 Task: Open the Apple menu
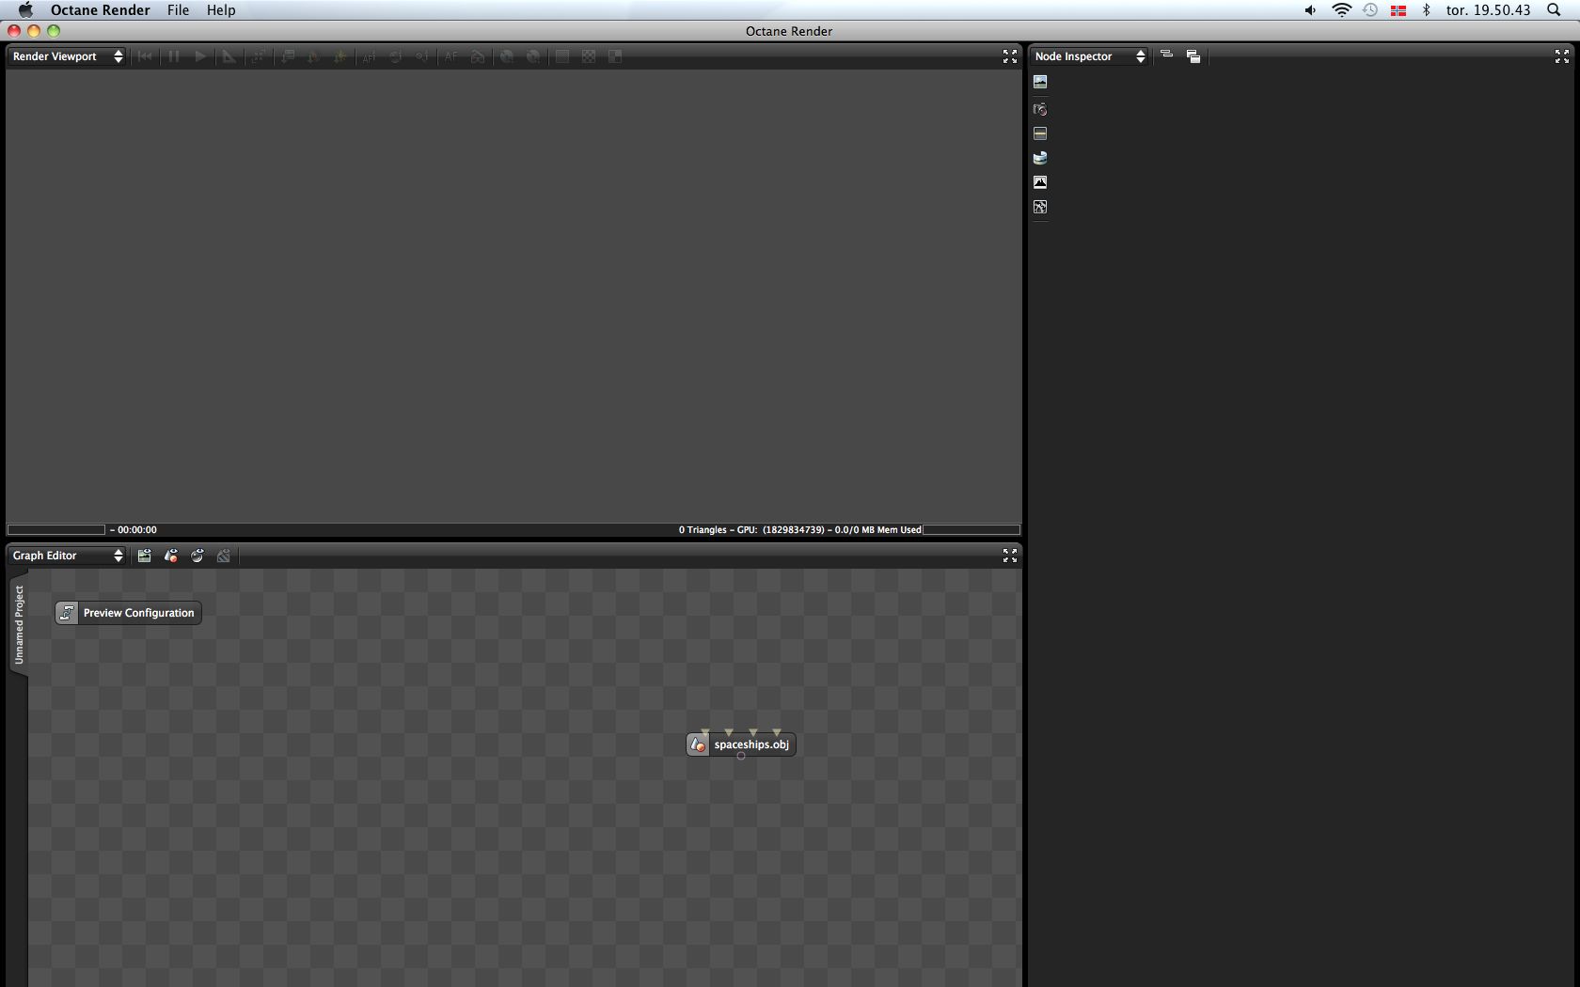(x=25, y=10)
